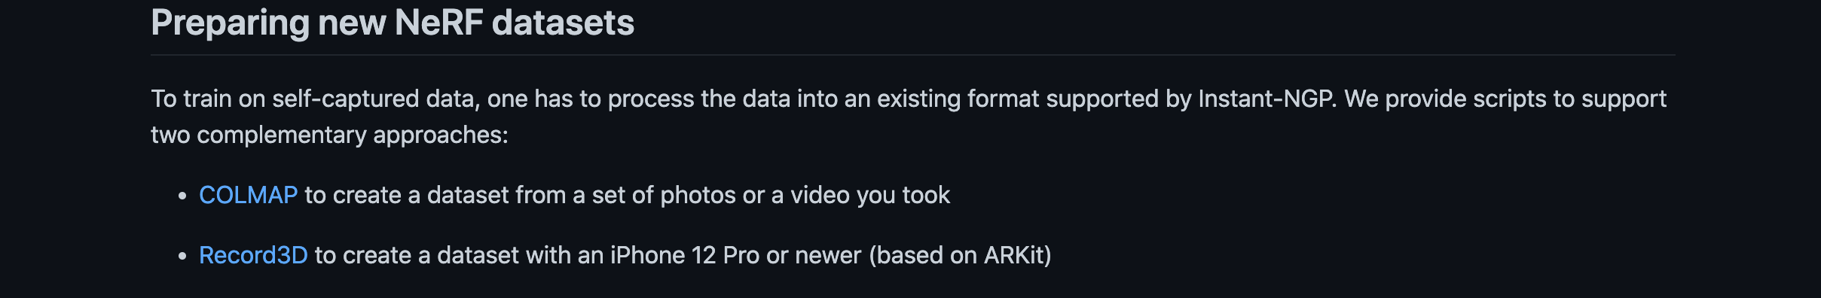Click the word 'NeRF' in the heading
1821x298 pixels.
tap(438, 23)
